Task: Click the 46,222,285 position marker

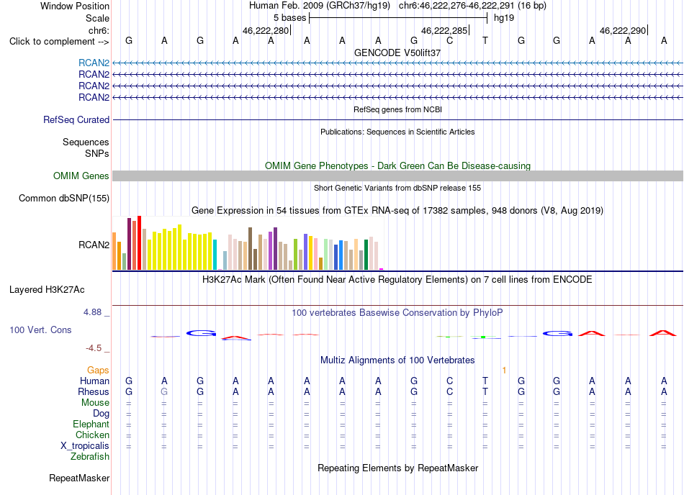Action: tap(444, 30)
